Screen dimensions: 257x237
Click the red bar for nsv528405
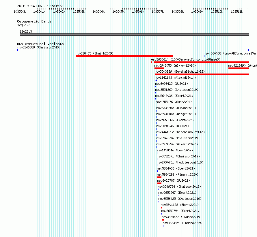[x=124, y=56]
